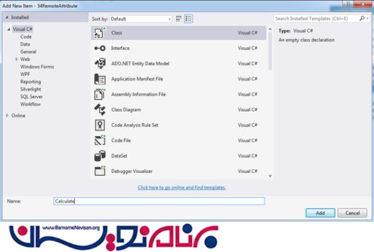The image size is (374, 252).
Task: Switch to small icons grid view
Action: (x=179, y=19)
